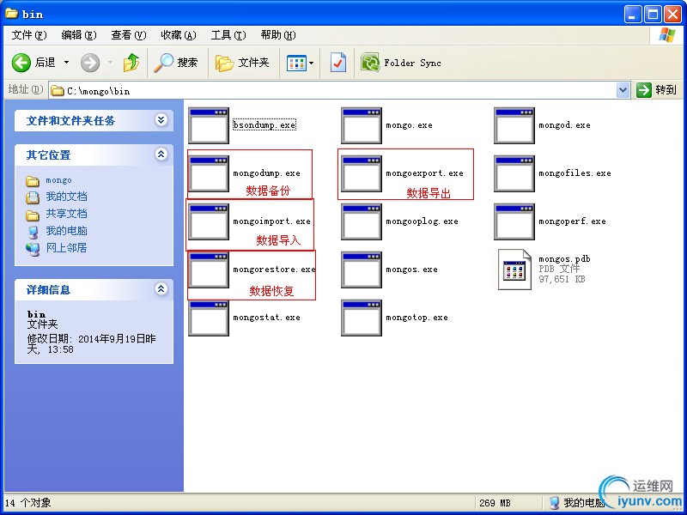This screenshot has height=515, width=687.
Task: Select the mongoperf.exe file icon
Action: 514,222
